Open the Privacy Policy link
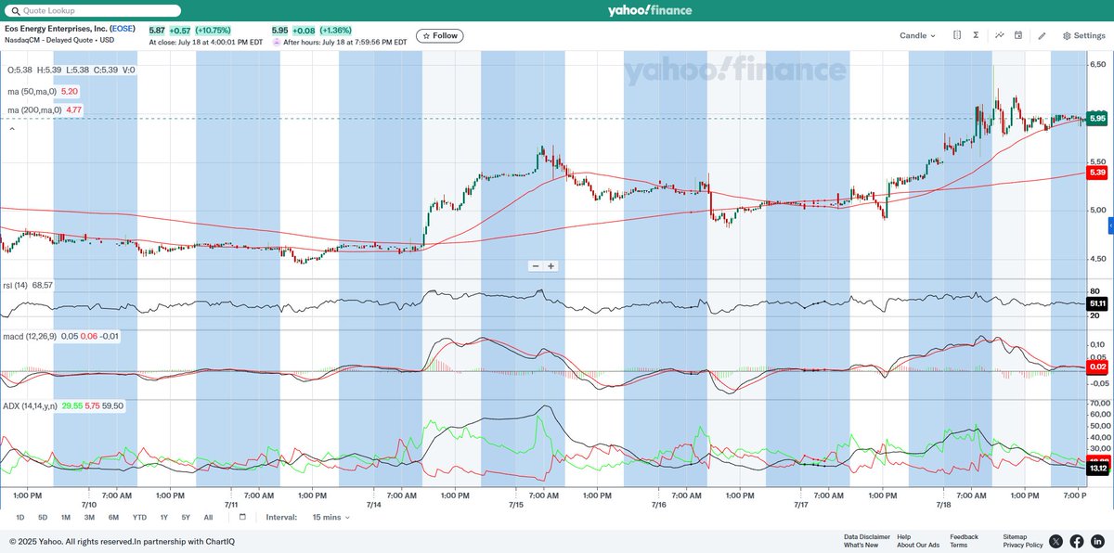1114x553 pixels. [1023, 545]
